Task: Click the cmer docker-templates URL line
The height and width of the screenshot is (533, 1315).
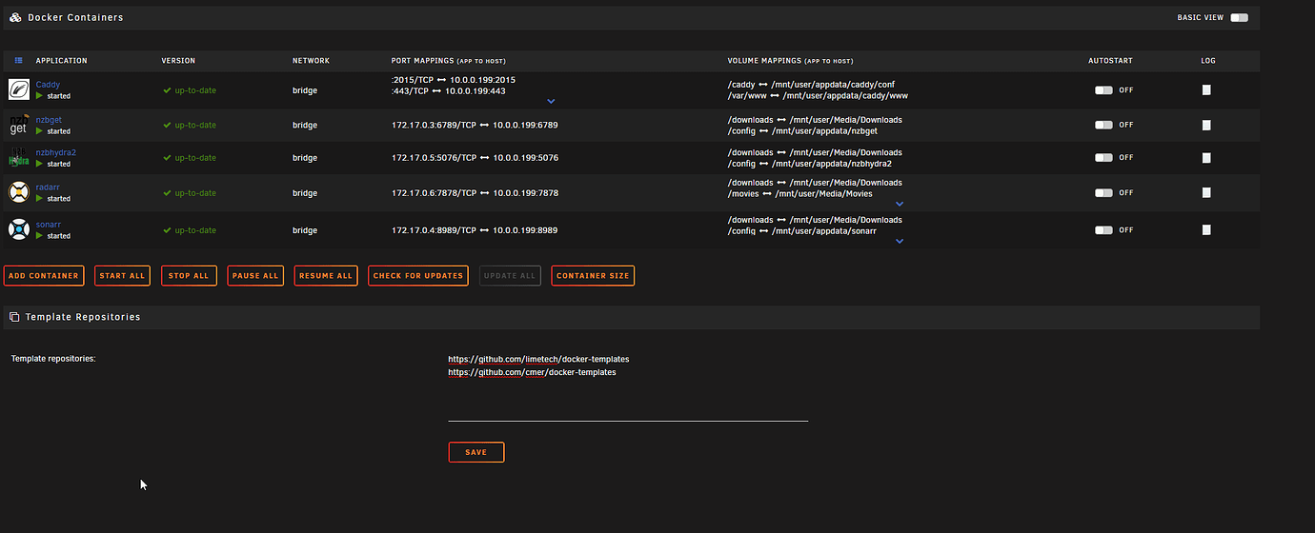Action: 533,372
